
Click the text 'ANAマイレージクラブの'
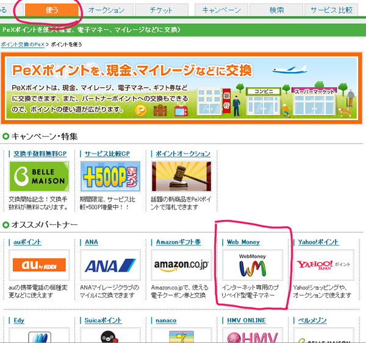pos(109,288)
